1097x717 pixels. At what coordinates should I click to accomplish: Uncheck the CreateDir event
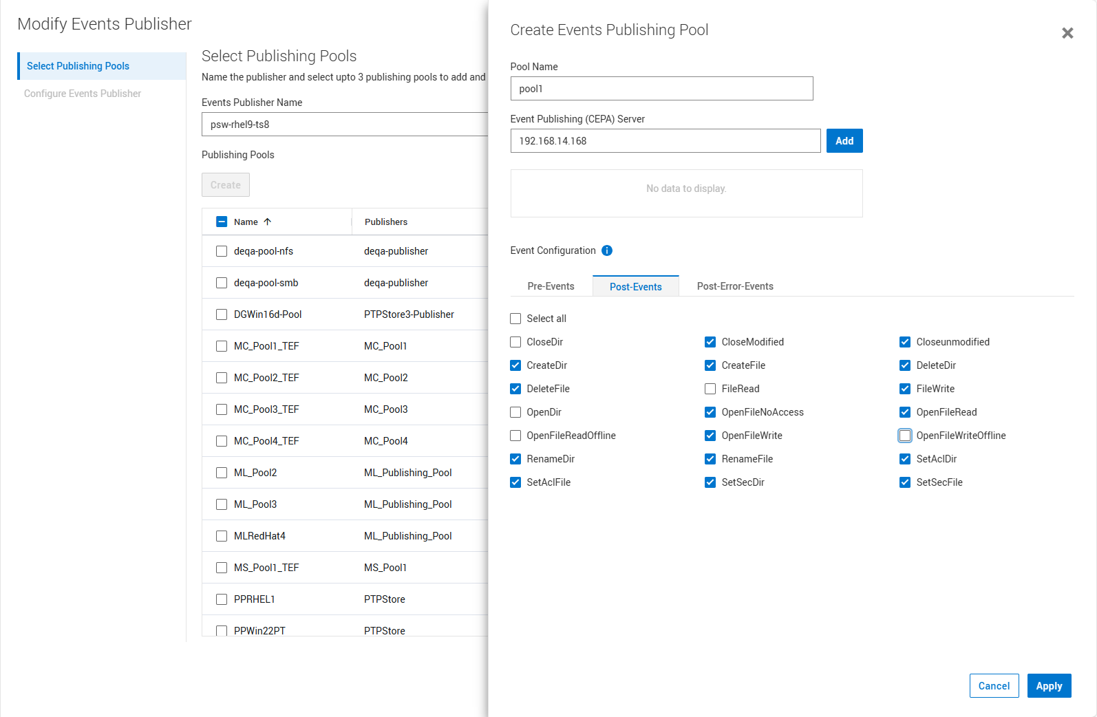click(x=515, y=365)
